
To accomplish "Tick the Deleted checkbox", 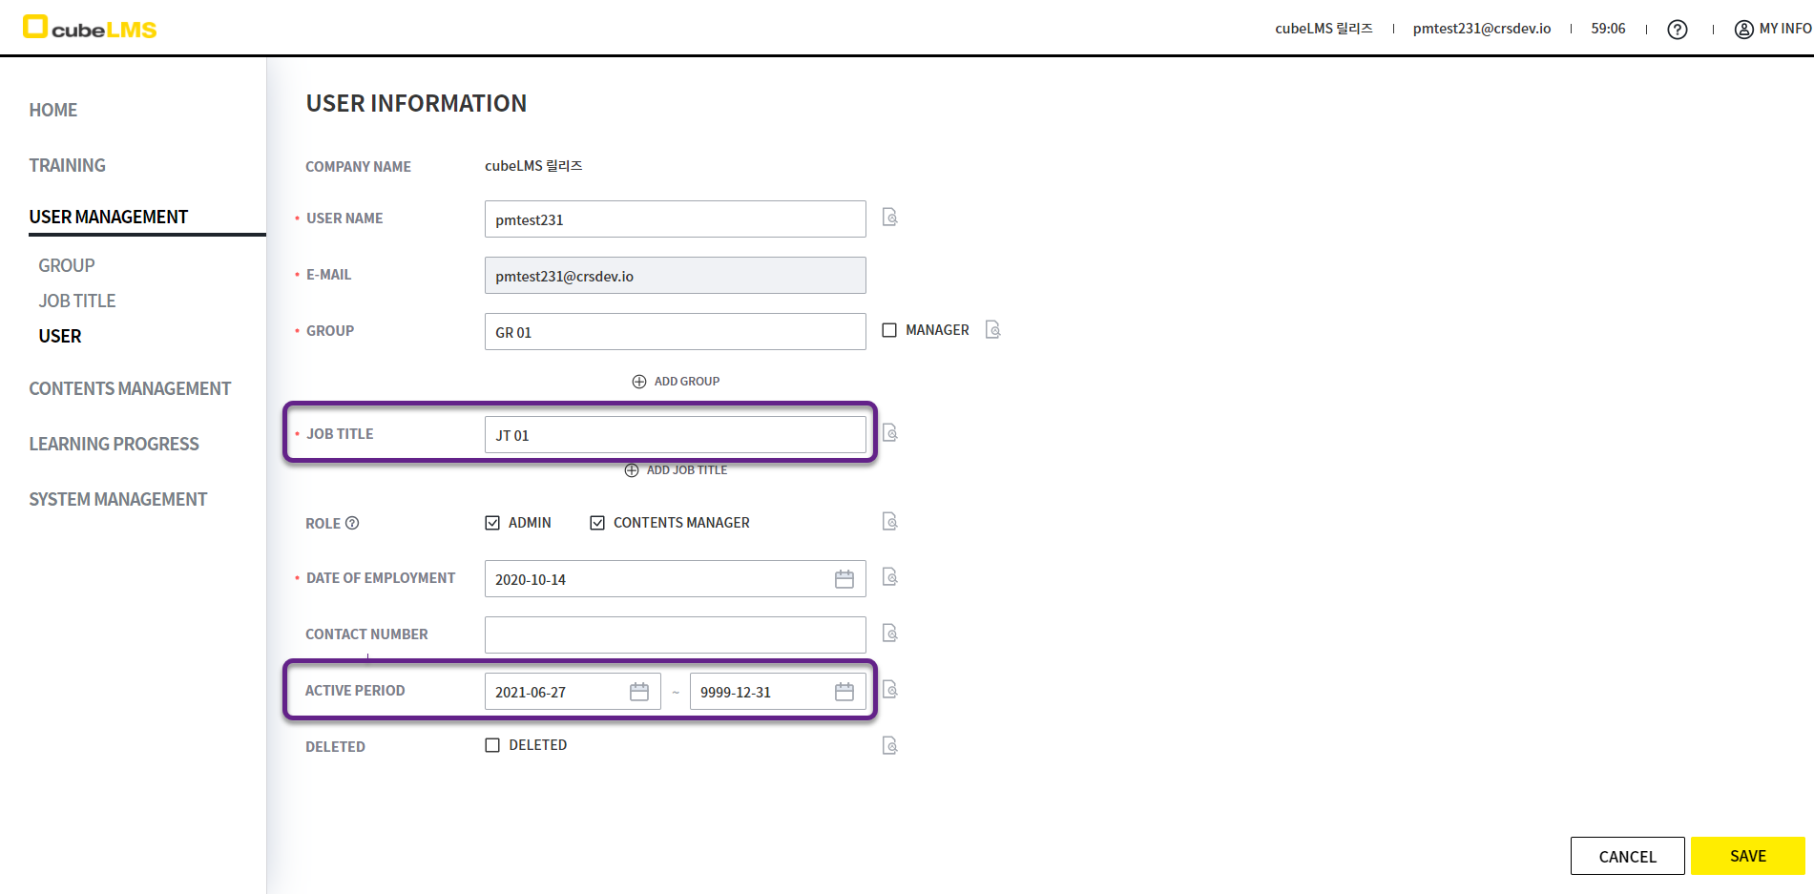I will 492,745.
